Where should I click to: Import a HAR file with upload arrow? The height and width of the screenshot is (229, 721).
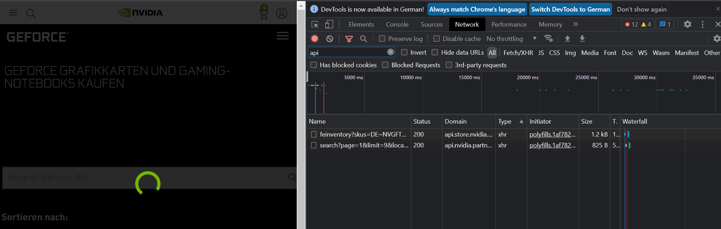567,39
